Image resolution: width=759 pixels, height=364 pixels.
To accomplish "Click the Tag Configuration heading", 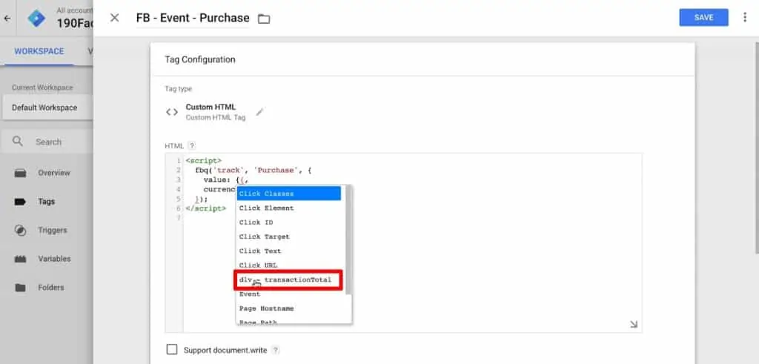I will (200, 59).
